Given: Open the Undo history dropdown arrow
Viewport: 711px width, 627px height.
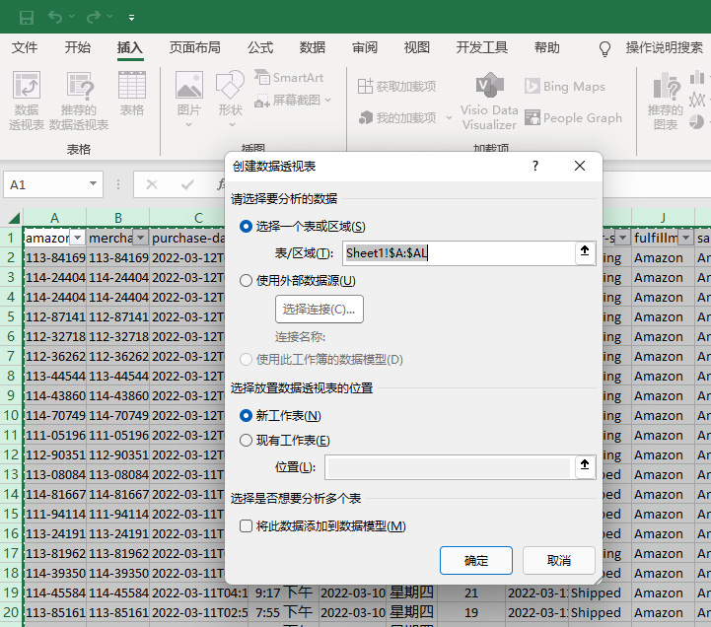Looking at the screenshot, I should [72, 17].
